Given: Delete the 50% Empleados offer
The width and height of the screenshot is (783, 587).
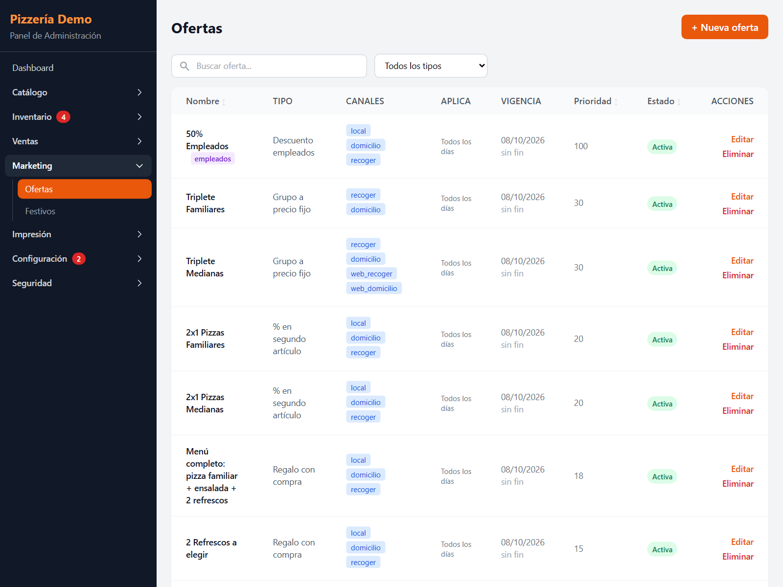Looking at the screenshot, I should 737,154.
